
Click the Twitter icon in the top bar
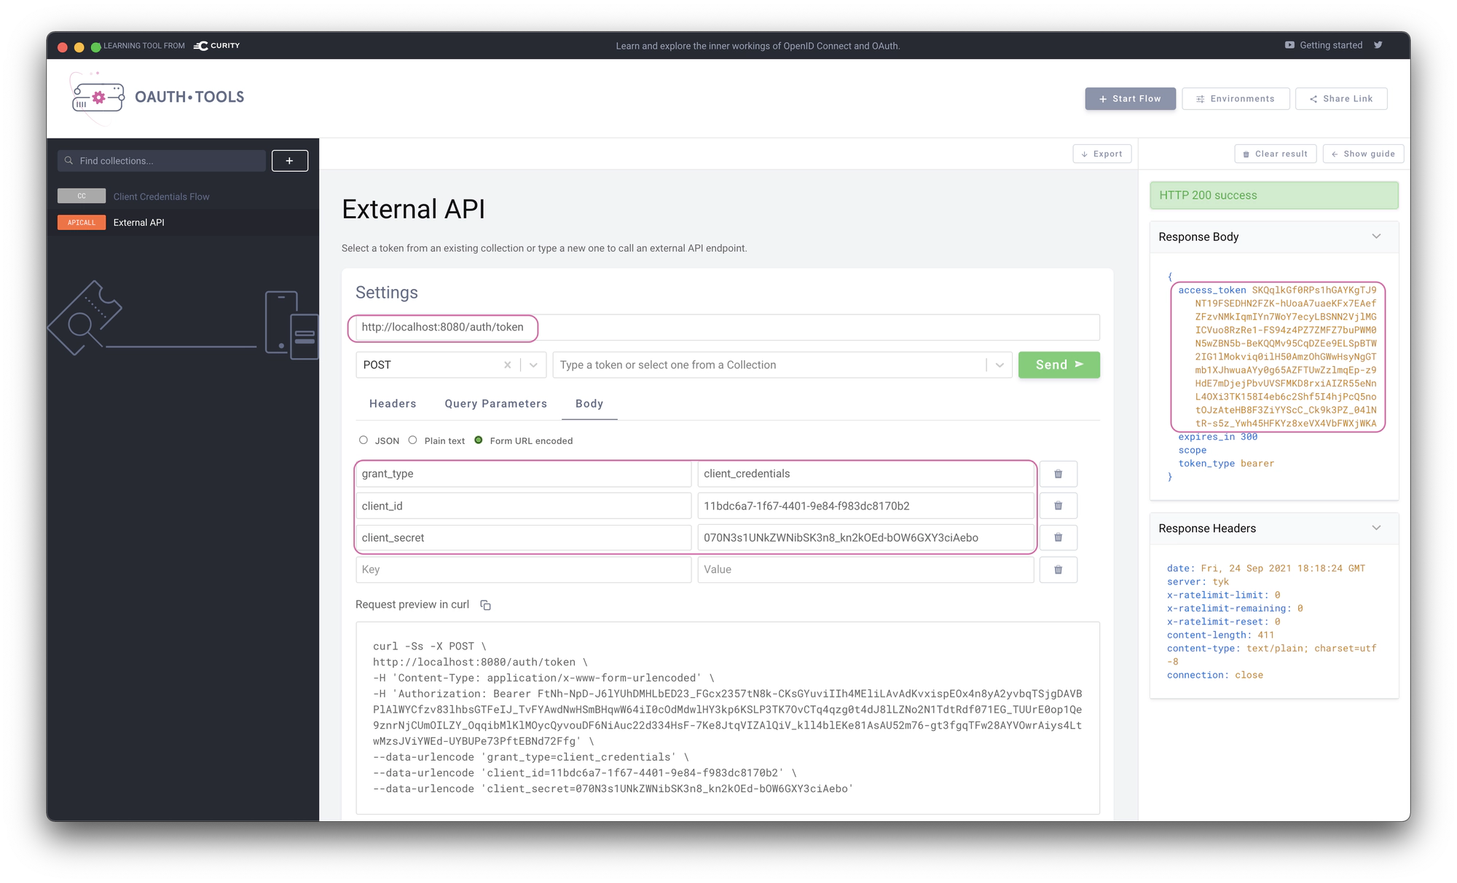click(1378, 45)
